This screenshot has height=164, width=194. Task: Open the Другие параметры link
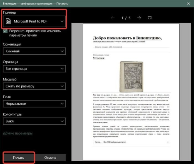click(x=18, y=133)
